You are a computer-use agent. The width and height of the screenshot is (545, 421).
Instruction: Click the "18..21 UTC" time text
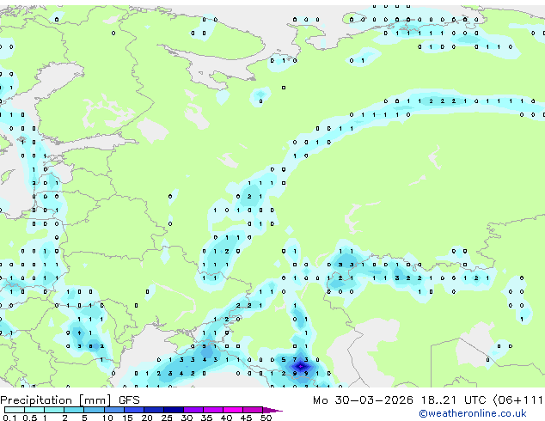[453, 400]
